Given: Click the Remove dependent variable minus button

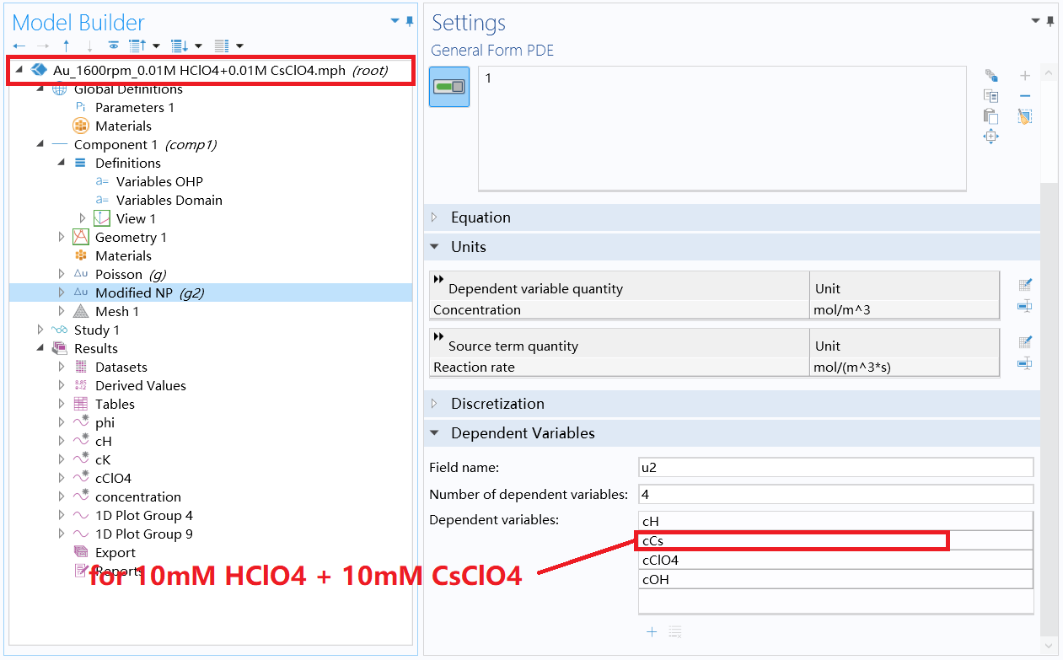Looking at the screenshot, I should pos(1025,95).
